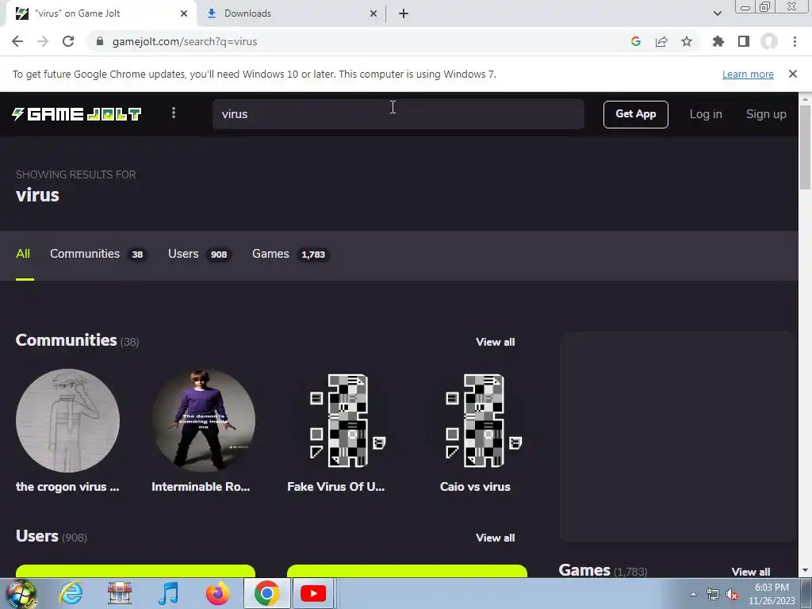Screen dimensions: 812x609
Task: Click "Interminable Ro..." community name
Action: [x=201, y=487]
